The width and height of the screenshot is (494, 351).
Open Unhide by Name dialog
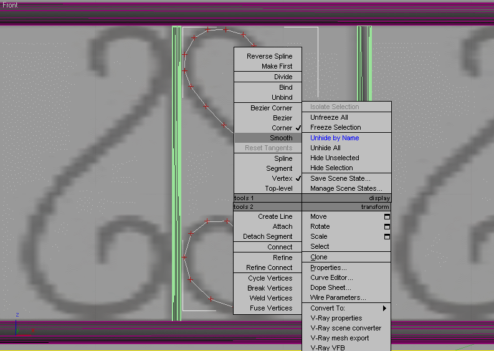click(335, 138)
